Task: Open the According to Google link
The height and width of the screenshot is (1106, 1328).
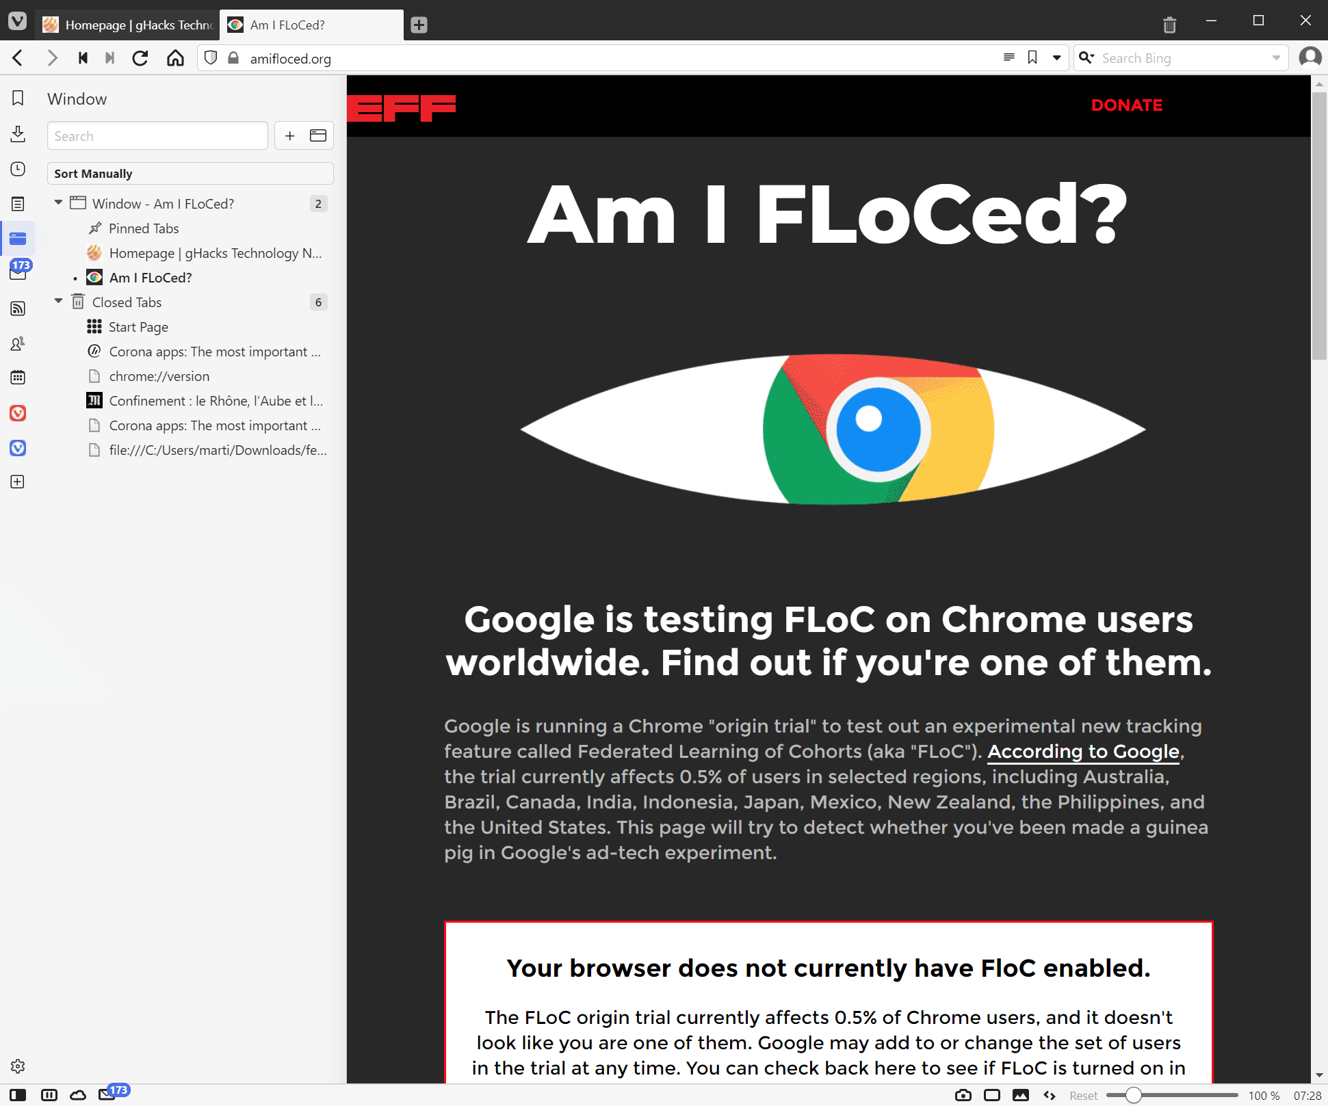Action: tap(1083, 751)
